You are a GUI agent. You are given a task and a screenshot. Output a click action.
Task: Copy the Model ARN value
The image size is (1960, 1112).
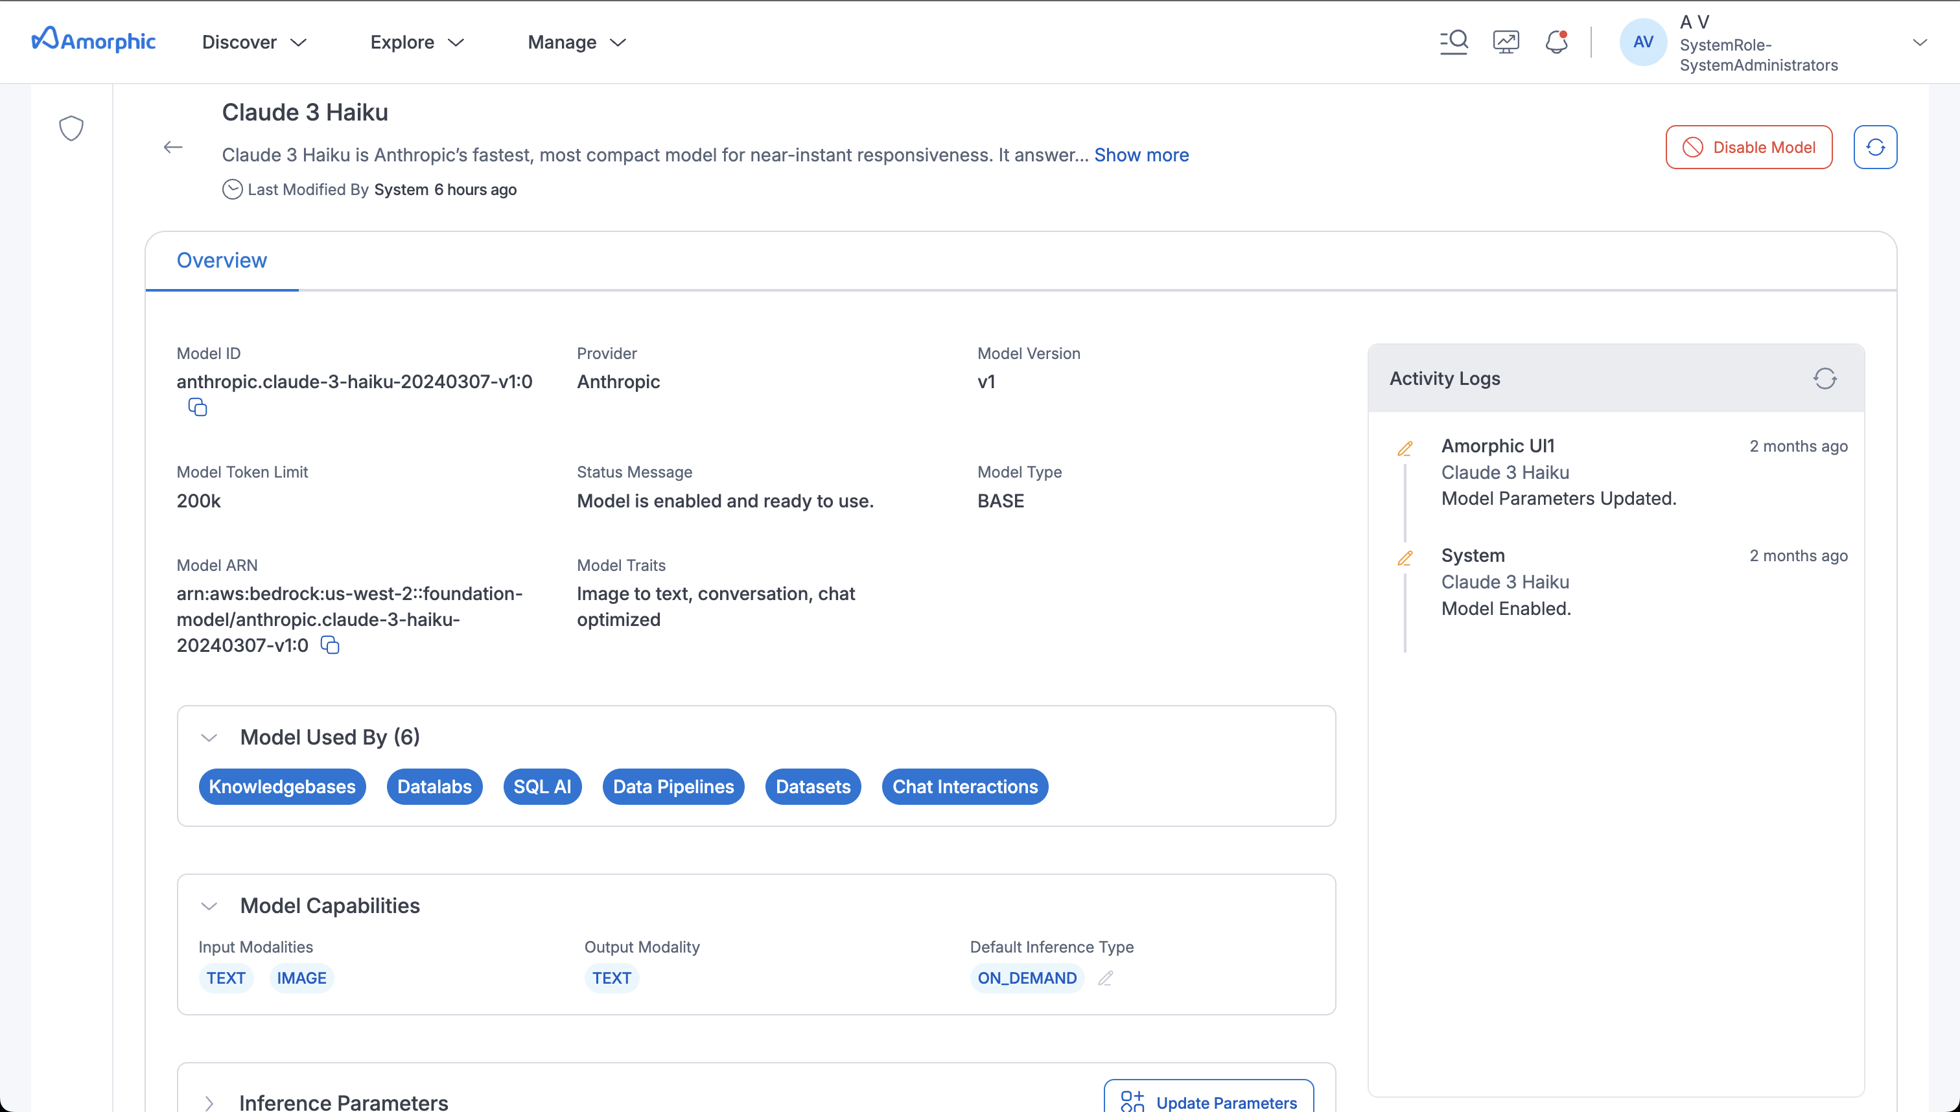coord(330,645)
